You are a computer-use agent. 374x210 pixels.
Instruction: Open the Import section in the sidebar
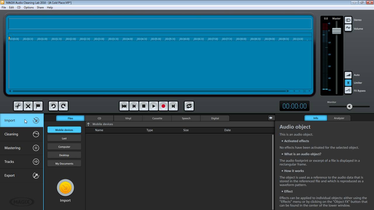22,120
